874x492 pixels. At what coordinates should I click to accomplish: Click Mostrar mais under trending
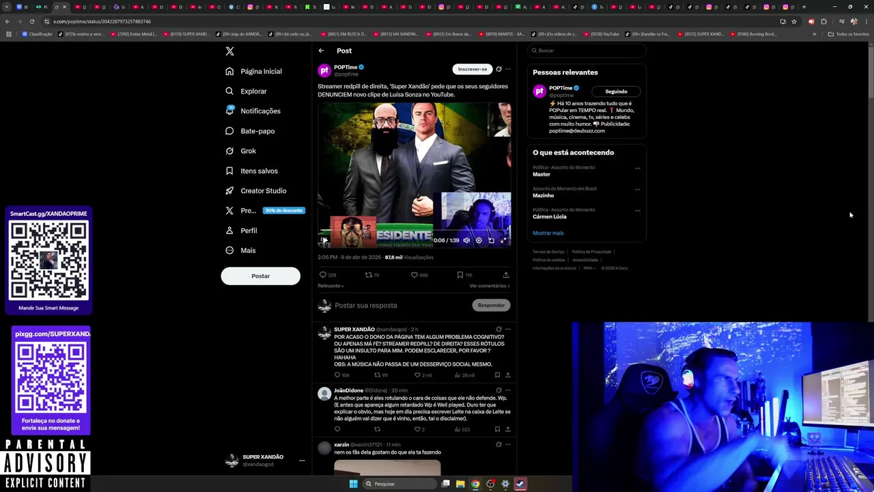click(x=548, y=233)
